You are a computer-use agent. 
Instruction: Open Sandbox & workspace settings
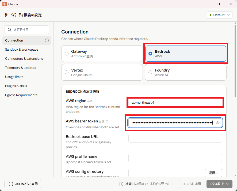(x=27, y=50)
